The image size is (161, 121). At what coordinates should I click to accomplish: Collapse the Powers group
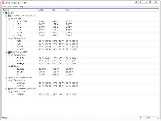tap(9, 66)
